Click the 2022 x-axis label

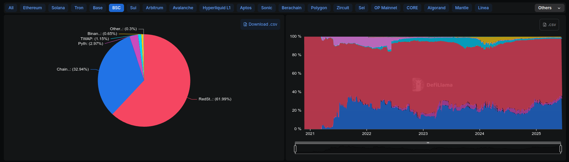pos(367,134)
